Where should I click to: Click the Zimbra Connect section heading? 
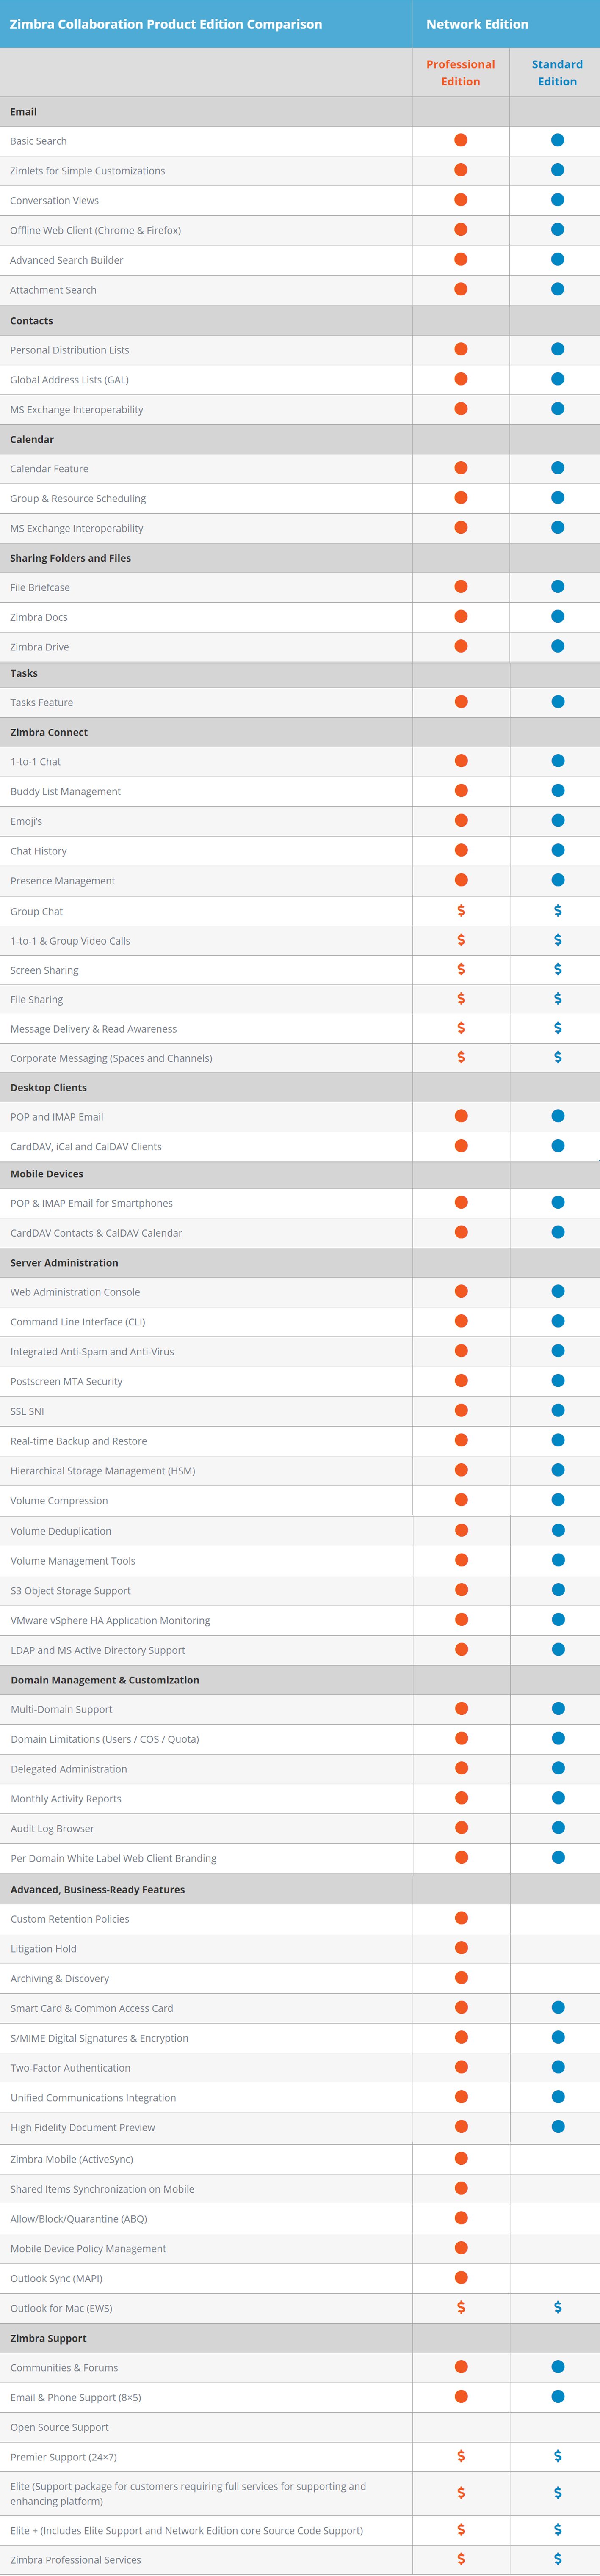tap(49, 732)
